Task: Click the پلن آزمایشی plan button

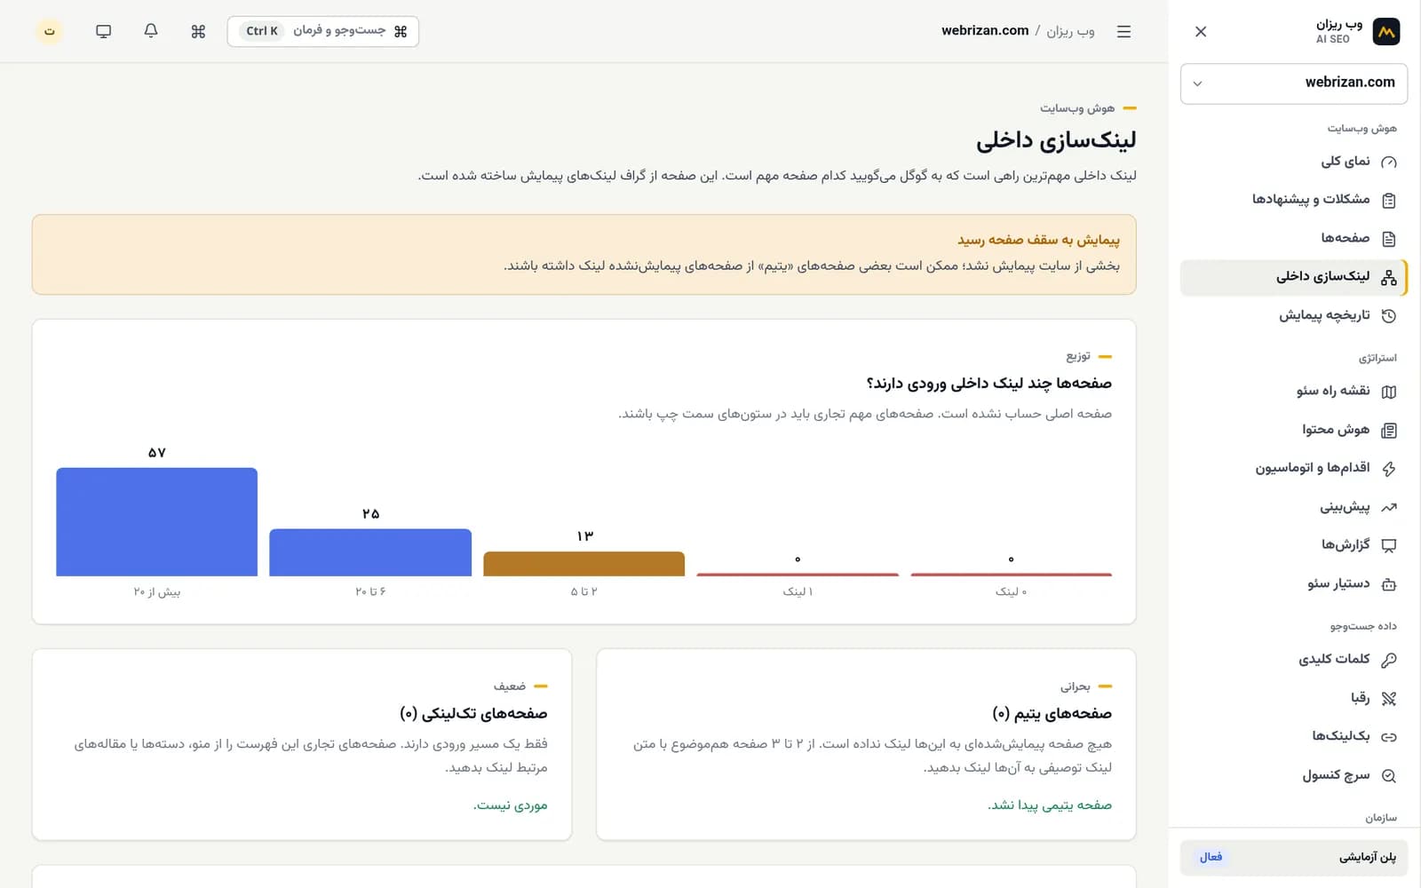Action: pyautogui.click(x=1294, y=858)
